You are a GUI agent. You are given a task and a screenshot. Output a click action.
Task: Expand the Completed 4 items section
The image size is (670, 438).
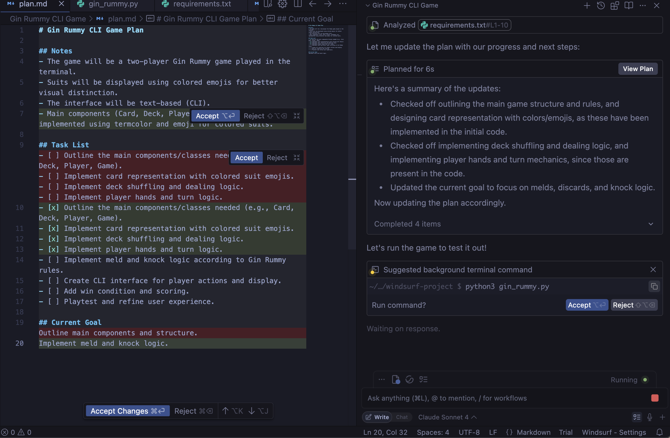(515, 224)
